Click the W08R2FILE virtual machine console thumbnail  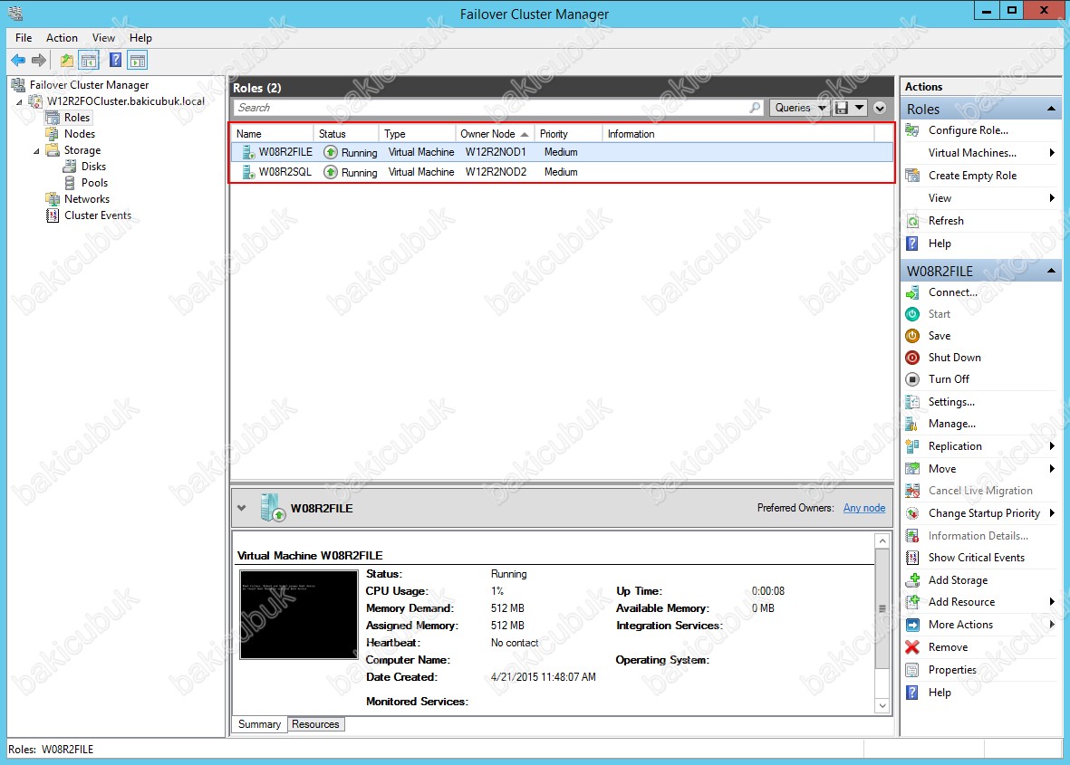pyautogui.click(x=299, y=615)
